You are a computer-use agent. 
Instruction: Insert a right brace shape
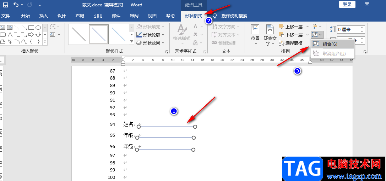(38, 41)
